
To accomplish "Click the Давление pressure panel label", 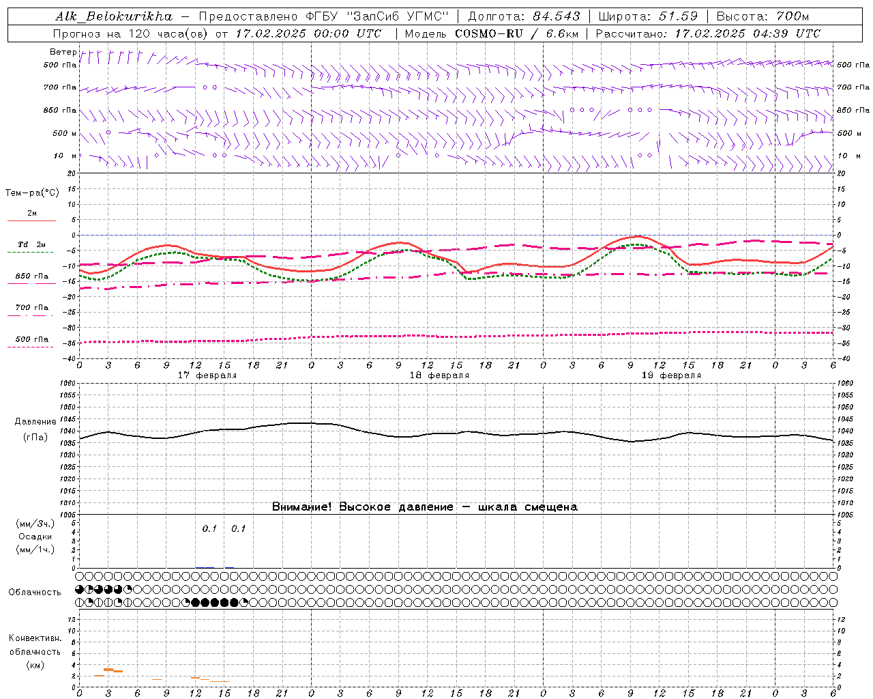I will pos(35,422).
